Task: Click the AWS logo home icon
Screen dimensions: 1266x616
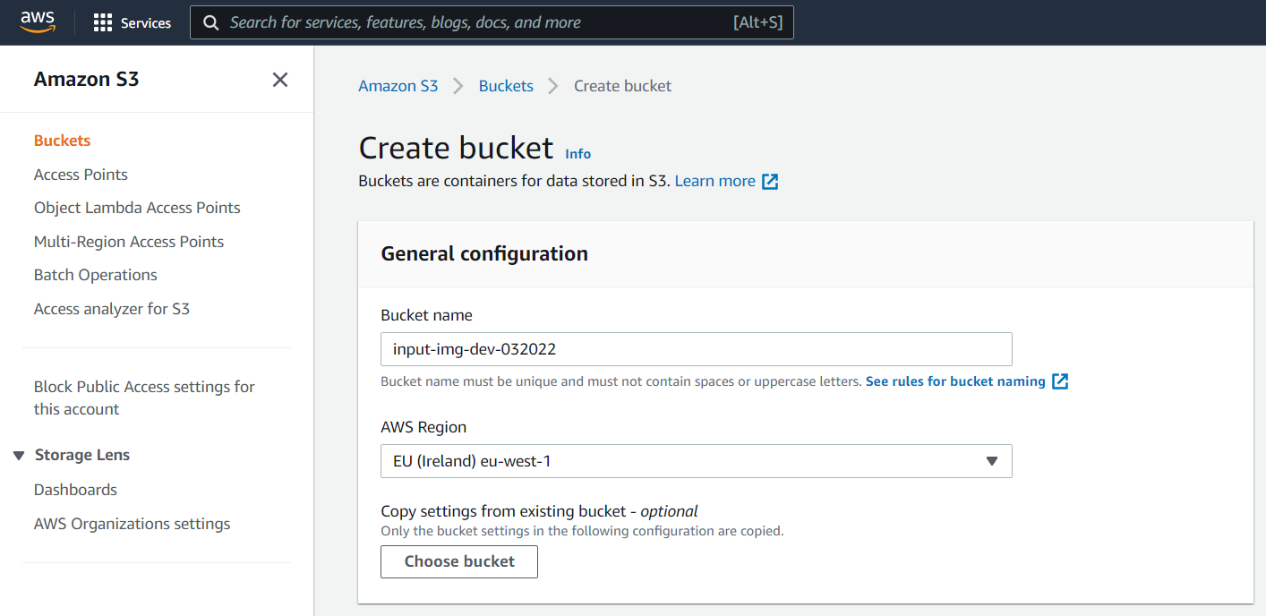Action: pyautogui.click(x=38, y=21)
